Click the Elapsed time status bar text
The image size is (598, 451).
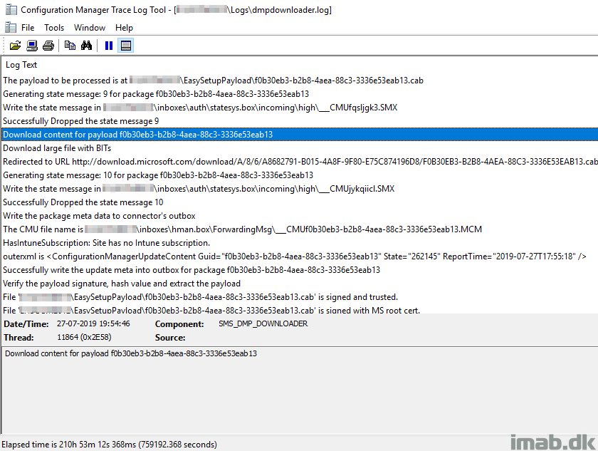(x=109, y=445)
